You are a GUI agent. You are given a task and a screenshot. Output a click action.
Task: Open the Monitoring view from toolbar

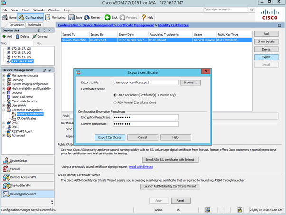pyautogui.click(x=58, y=17)
